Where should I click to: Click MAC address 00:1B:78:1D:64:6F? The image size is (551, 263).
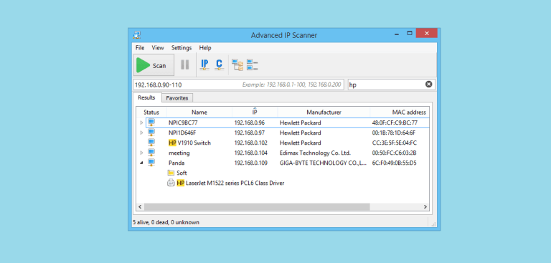click(x=394, y=133)
